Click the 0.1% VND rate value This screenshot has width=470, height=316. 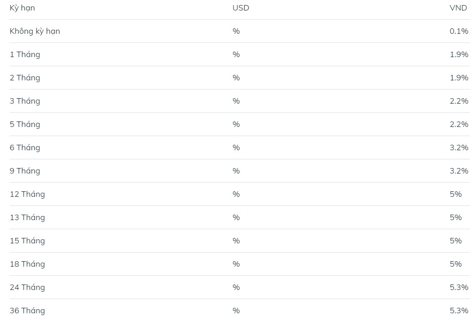coord(459,32)
